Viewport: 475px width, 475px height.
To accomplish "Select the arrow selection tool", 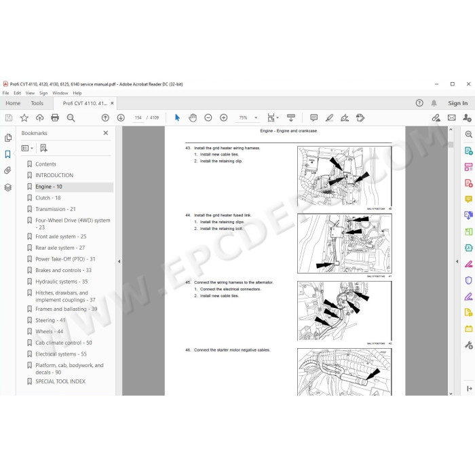I will (178, 118).
